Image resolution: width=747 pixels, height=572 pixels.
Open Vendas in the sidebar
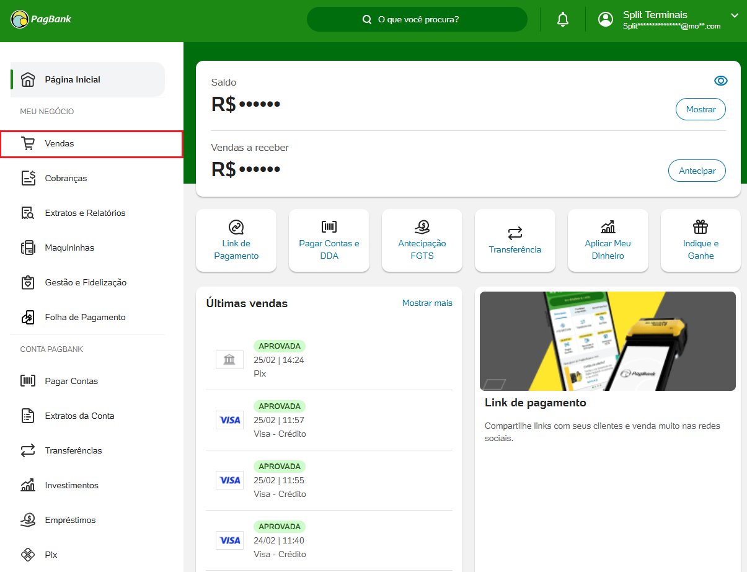click(92, 143)
